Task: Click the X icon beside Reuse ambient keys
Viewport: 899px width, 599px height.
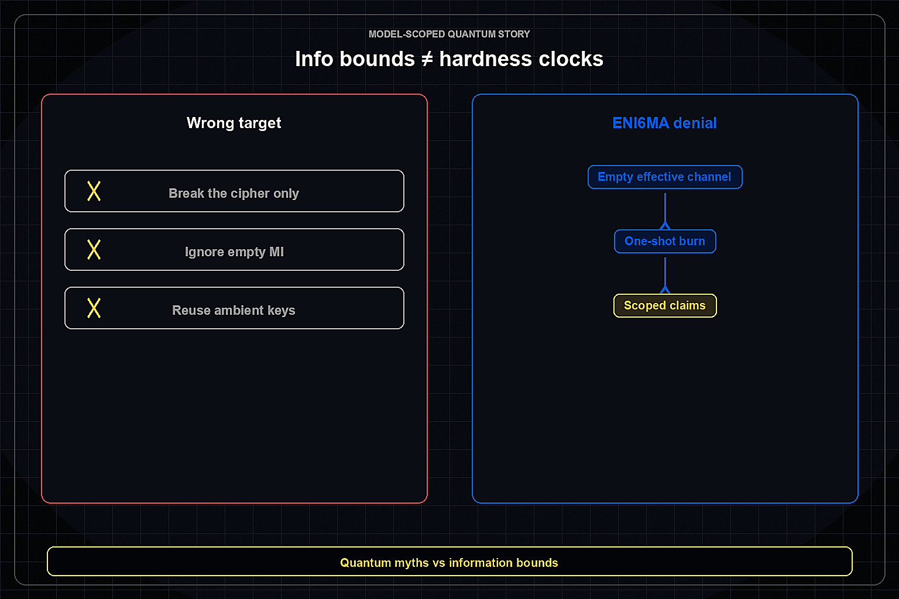Action: pos(94,308)
